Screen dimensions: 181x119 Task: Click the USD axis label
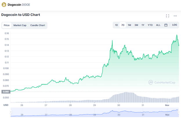(x=6, y=105)
